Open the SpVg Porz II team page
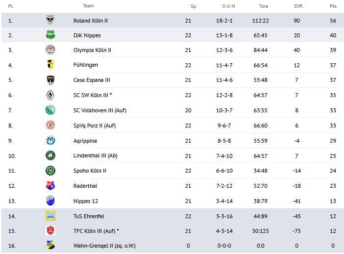Viewport: 344px width, 254px height. [x=94, y=125]
